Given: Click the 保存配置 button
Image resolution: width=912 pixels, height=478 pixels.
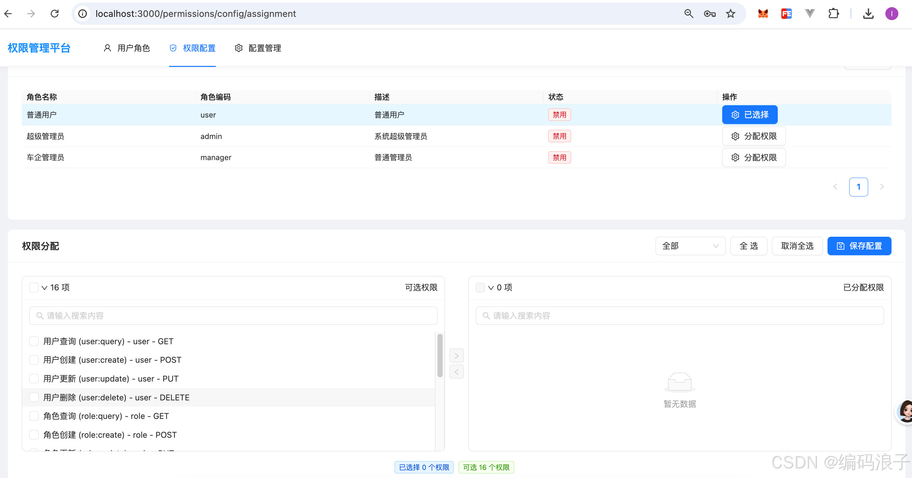Looking at the screenshot, I should (859, 246).
